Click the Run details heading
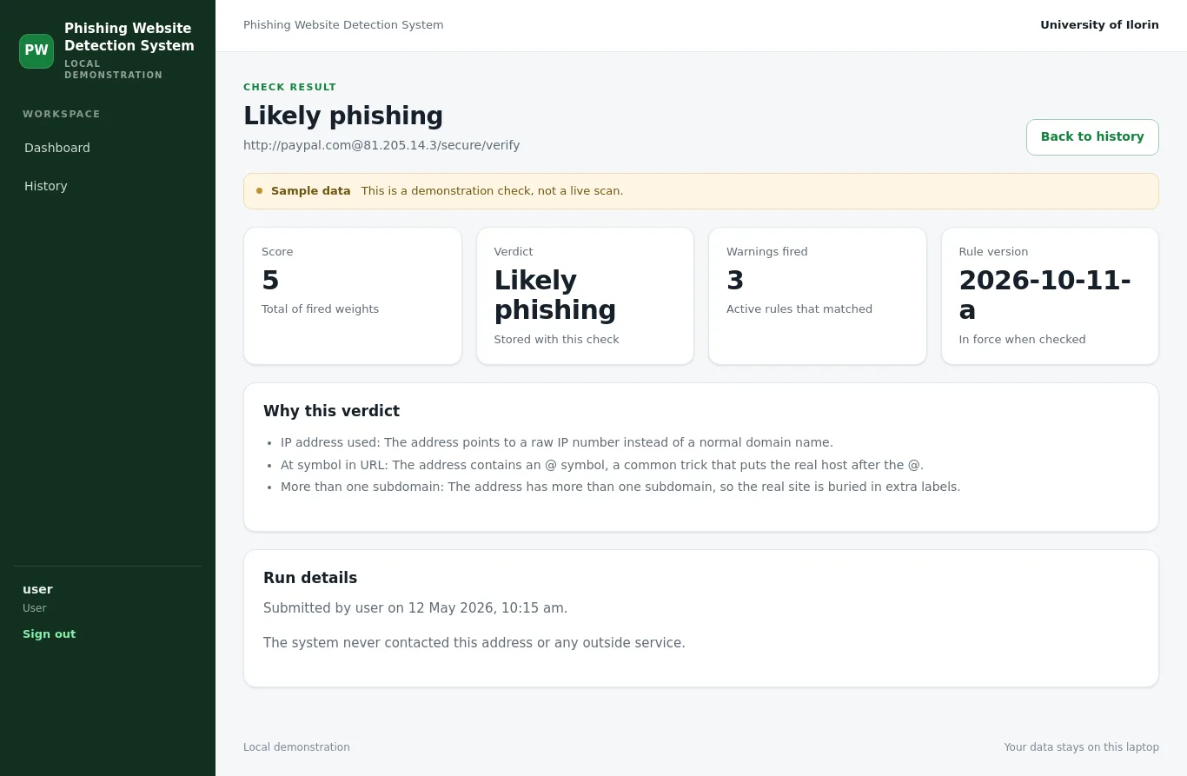The width and height of the screenshot is (1187, 776). [310, 578]
